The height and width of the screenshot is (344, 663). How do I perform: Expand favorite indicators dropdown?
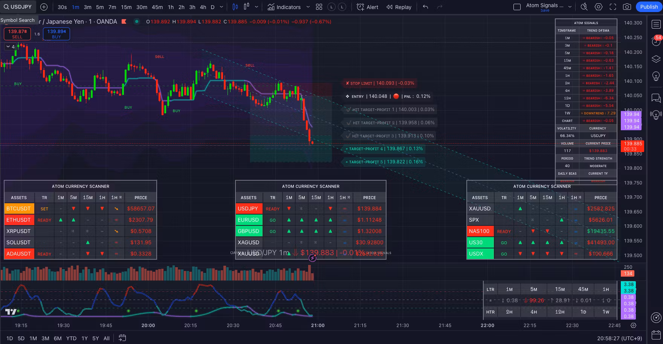[308, 7]
